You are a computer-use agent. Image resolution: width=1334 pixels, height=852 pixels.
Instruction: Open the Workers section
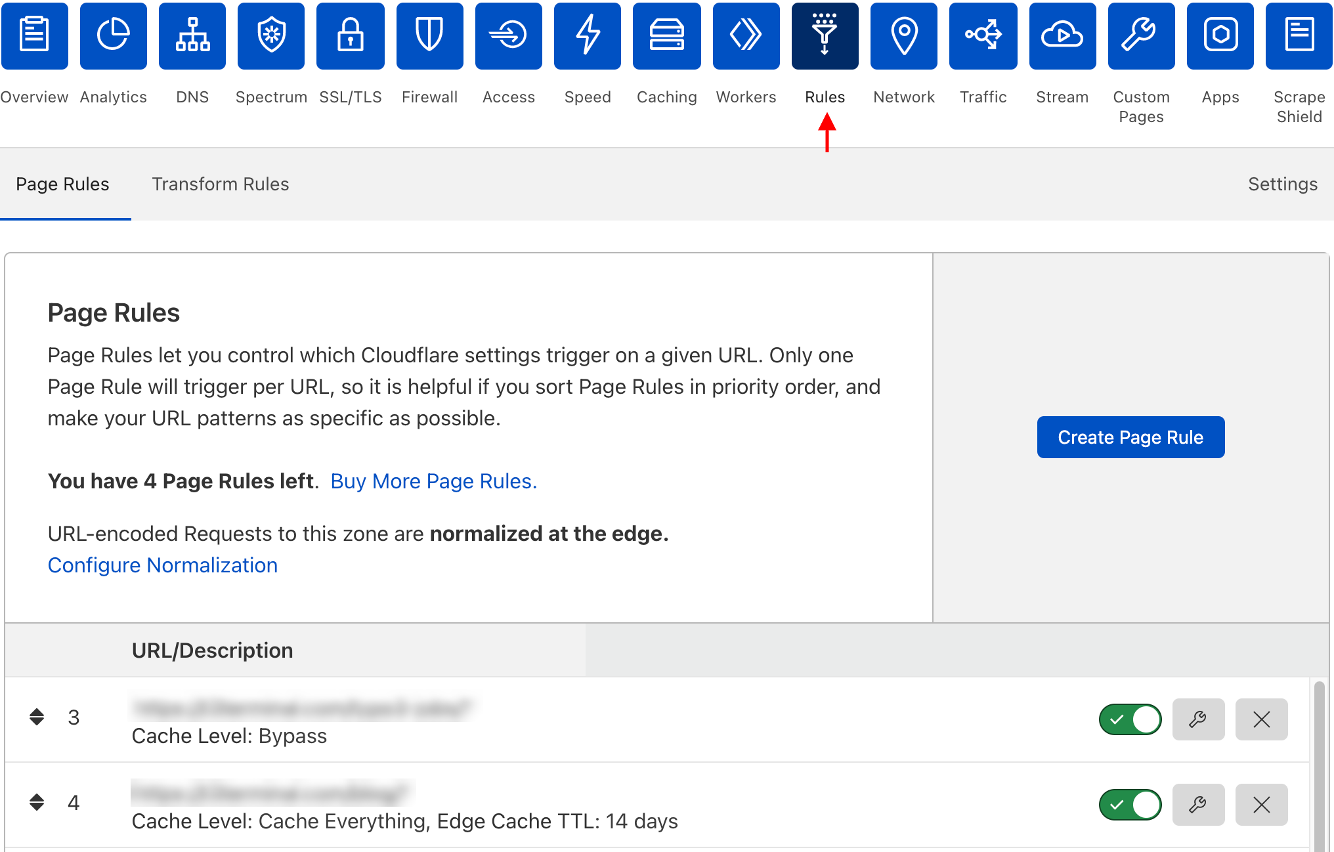(x=746, y=35)
